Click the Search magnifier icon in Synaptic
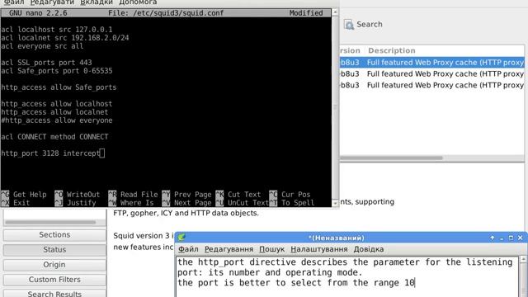This screenshot has width=528, height=297. click(x=349, y=25)
